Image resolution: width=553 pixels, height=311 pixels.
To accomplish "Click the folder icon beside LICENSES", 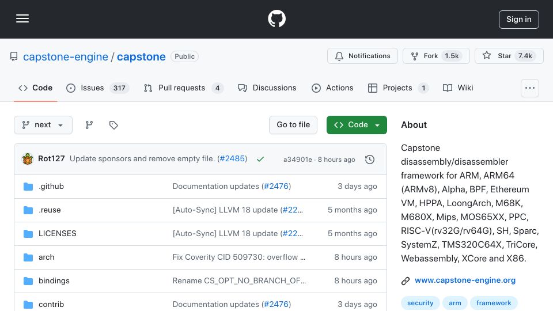I will pyautogui.click(x=28, y=233).
